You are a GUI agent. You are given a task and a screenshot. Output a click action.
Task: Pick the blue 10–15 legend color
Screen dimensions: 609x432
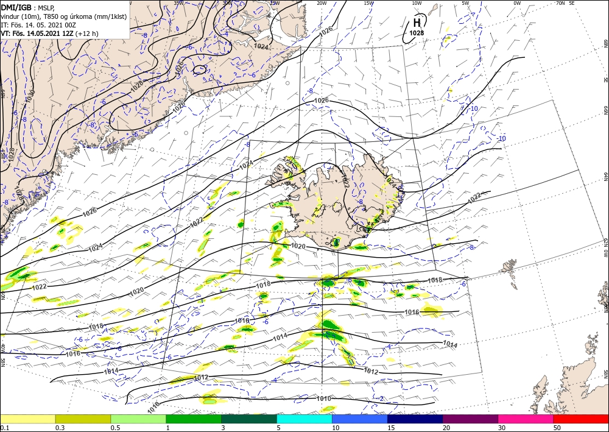(x=360, y=419)
